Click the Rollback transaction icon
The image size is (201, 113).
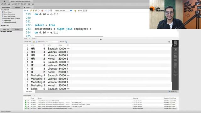49,10
